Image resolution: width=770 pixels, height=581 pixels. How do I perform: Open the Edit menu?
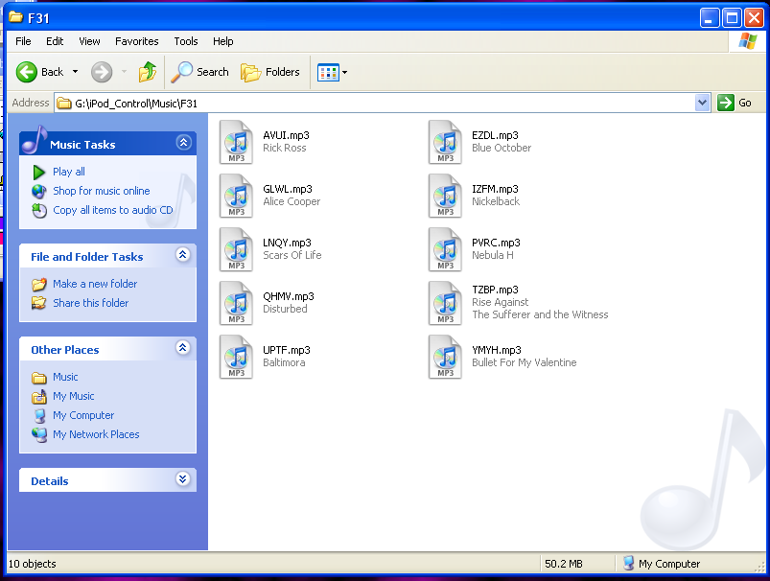point(55,41)
